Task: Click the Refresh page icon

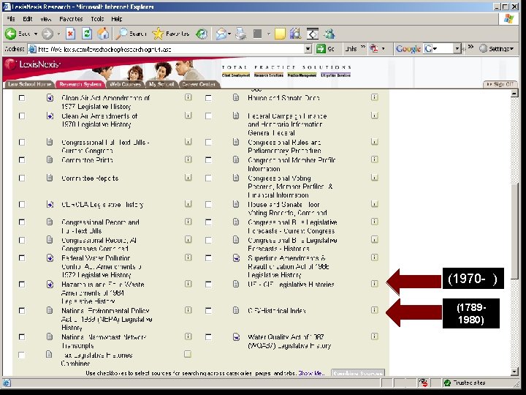Action: tap(87, 34)
